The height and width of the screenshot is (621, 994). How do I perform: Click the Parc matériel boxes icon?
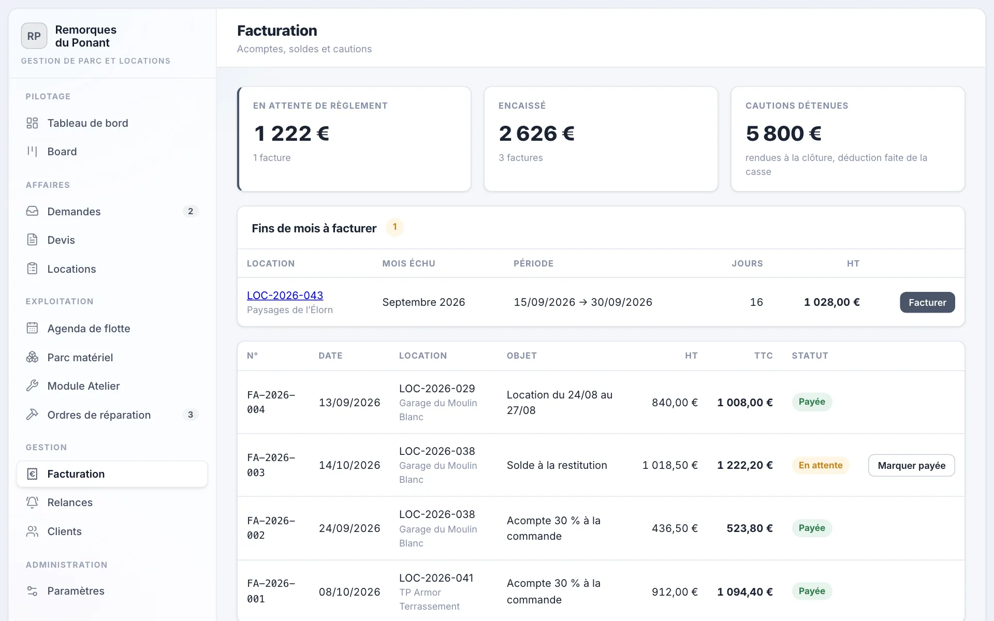(x=32, y=357)
